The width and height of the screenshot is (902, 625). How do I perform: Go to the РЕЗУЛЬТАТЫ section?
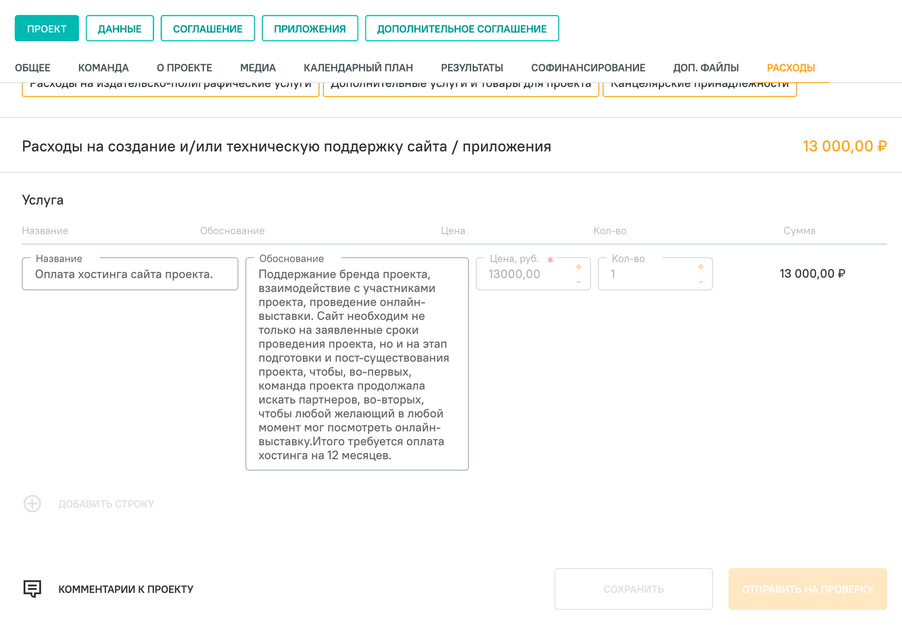pos(472,68)
